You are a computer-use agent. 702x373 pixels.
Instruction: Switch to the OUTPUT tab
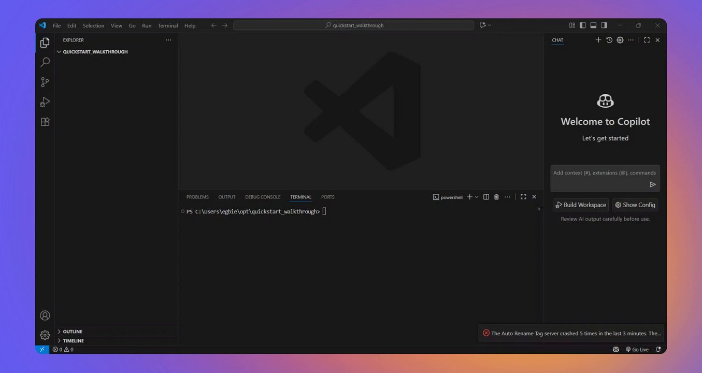227,197
